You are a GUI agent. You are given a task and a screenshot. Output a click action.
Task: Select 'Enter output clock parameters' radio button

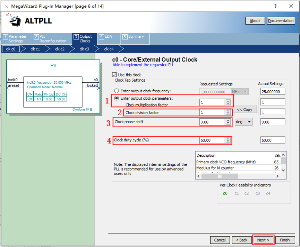(x=117, y=98)
